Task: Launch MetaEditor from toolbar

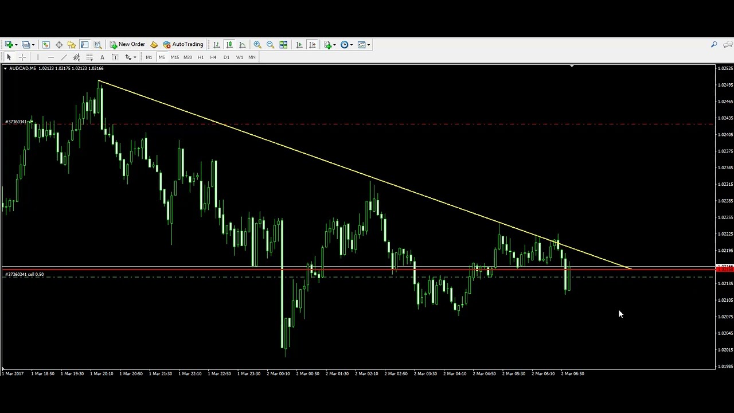Action: 154,44
